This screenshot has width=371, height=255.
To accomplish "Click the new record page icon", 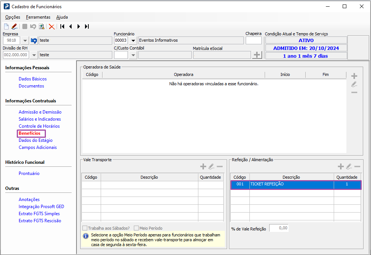I will point(6,26).
